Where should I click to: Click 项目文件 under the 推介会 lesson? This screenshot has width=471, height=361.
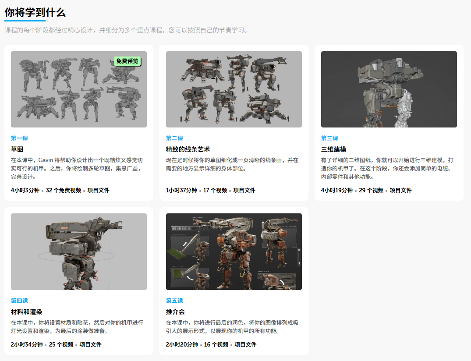pos(245,344)
